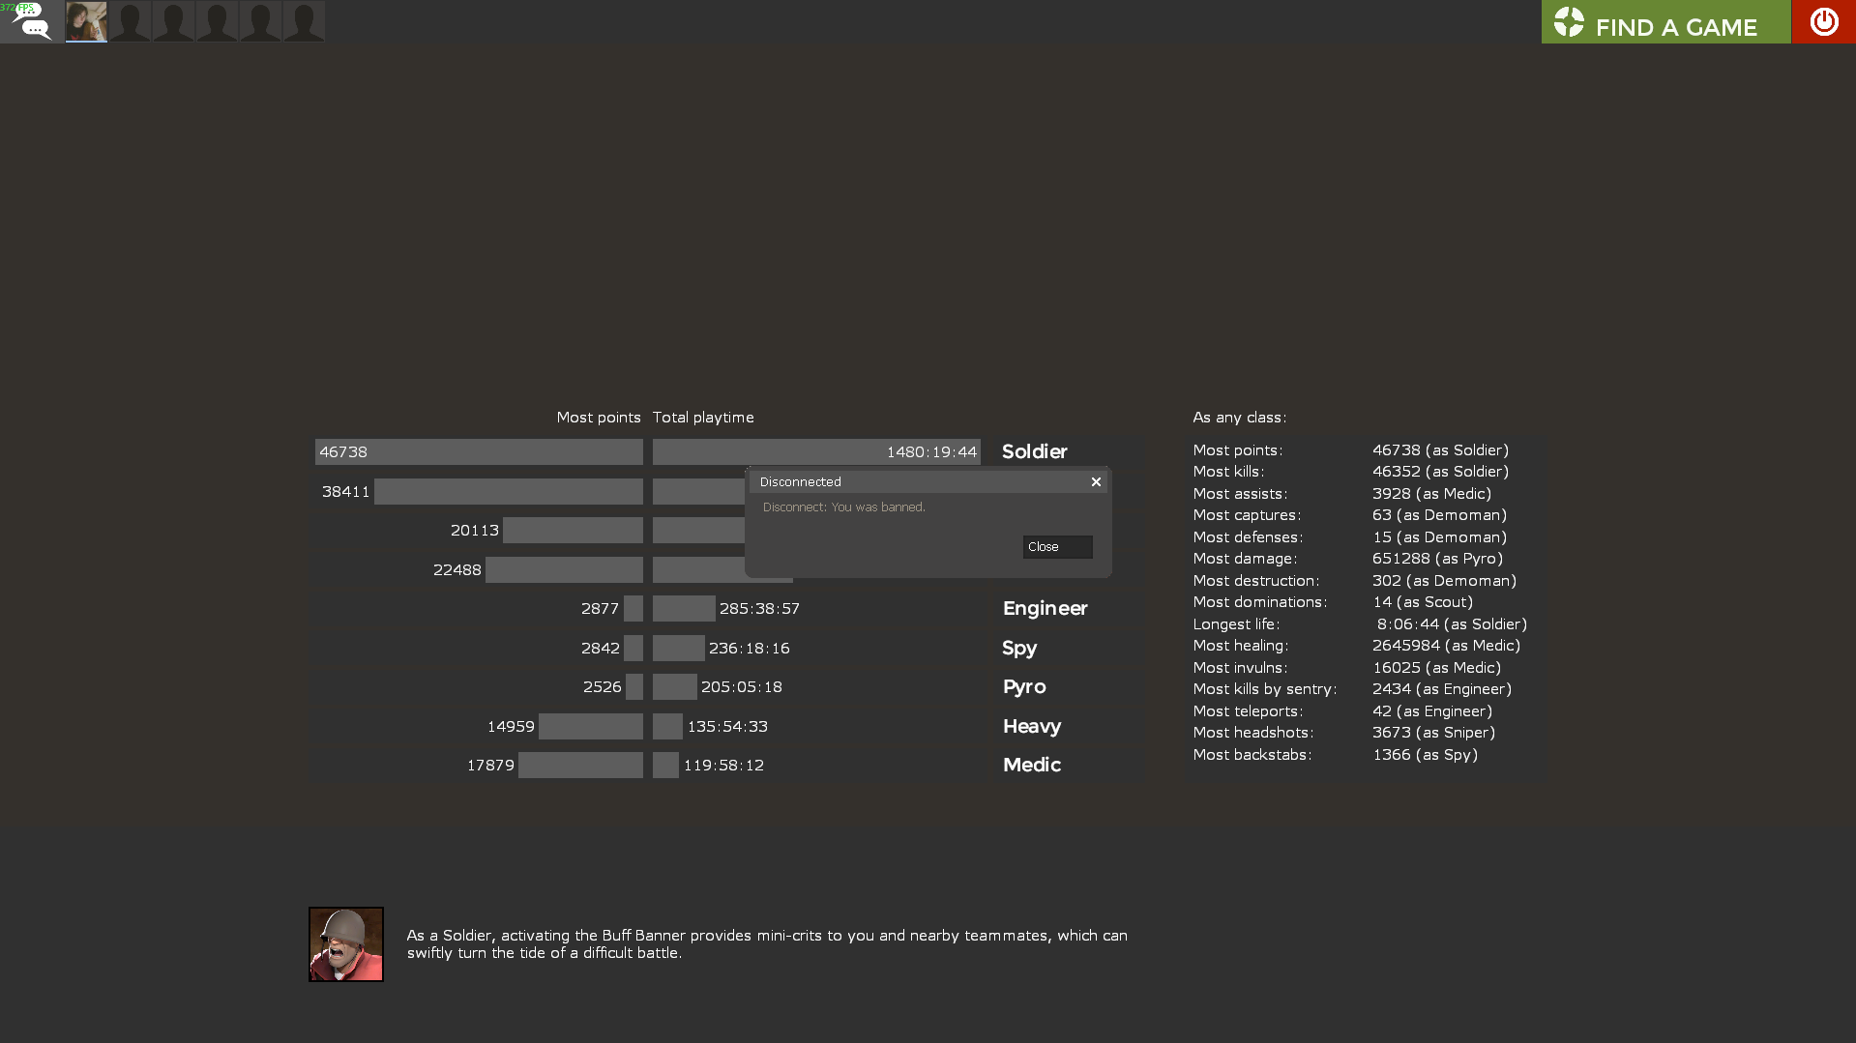The width and height of the screenshot is (1856, 1043).
Task: Select the Medic class row label
Action: (1032, 765)
